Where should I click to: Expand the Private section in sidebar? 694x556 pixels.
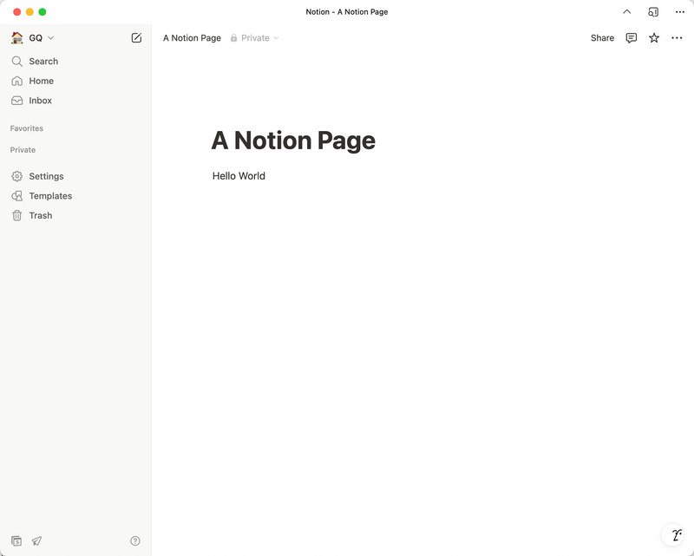23,150
